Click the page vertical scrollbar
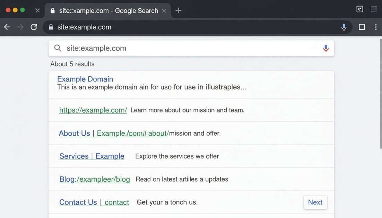 [380, 93]
